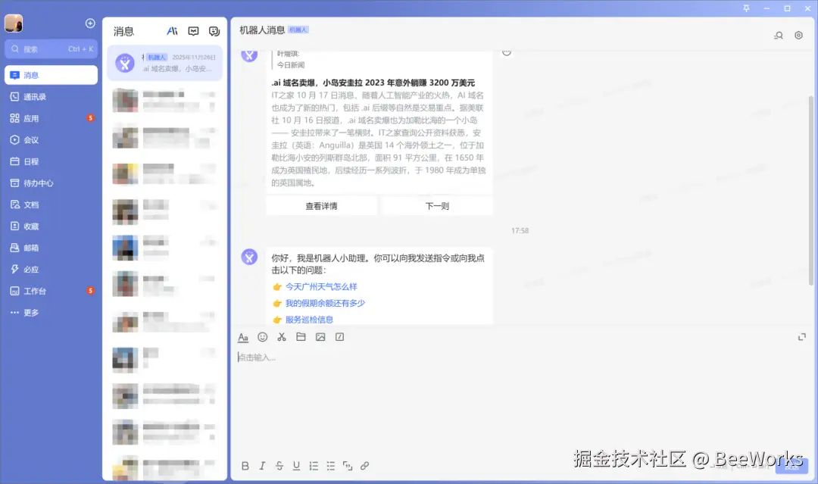Send a file using the folder icon
The image size is (818, 484).
300,337
